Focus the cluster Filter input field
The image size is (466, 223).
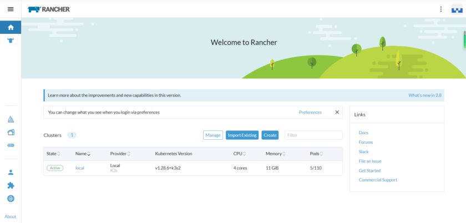(x=313, y=135)
